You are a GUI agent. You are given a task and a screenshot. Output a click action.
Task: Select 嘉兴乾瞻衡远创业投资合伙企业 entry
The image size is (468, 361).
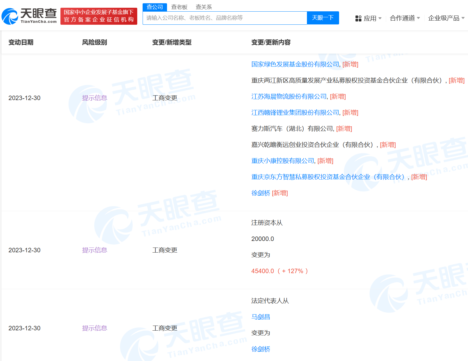(x=314, y=145)
